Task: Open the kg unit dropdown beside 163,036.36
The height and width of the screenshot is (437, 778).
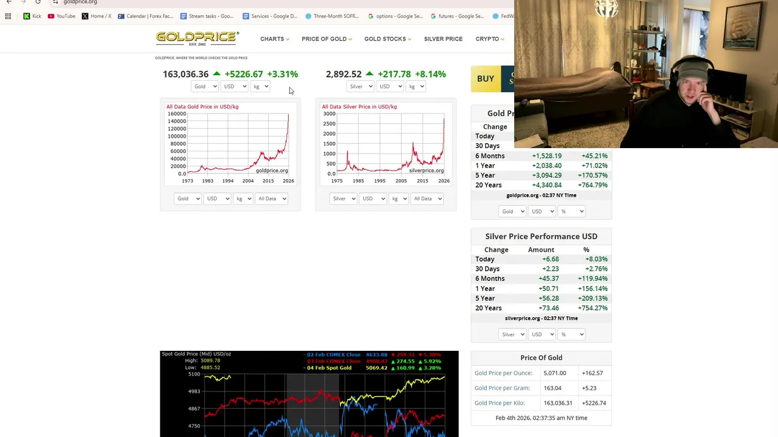Action: pyautogui.click(x=260, y=86)
